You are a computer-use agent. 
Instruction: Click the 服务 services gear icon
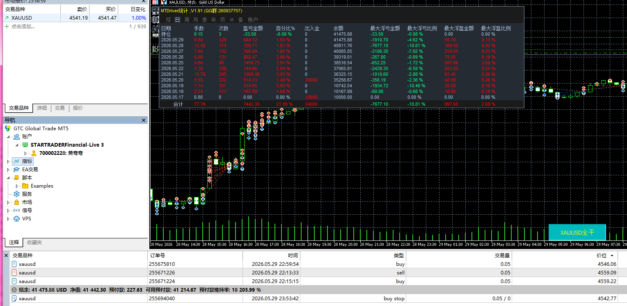16,194
